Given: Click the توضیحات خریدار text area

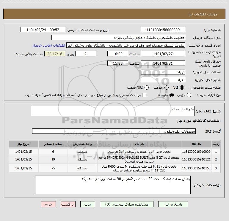Looking at the screenshot, I should click(x=113, y=185).
